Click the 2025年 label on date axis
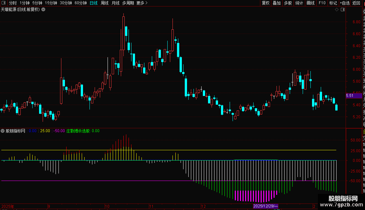Viewport: 365px width, 210px height. (x=8, y=206)
